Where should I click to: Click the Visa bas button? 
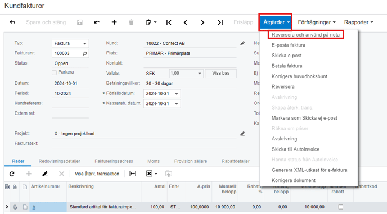[220, 73]
